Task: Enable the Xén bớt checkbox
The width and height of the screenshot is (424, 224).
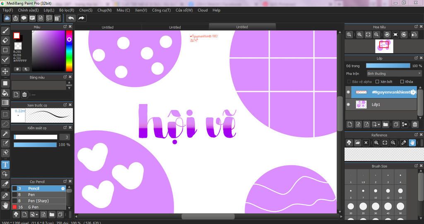Action: [377, 82]
